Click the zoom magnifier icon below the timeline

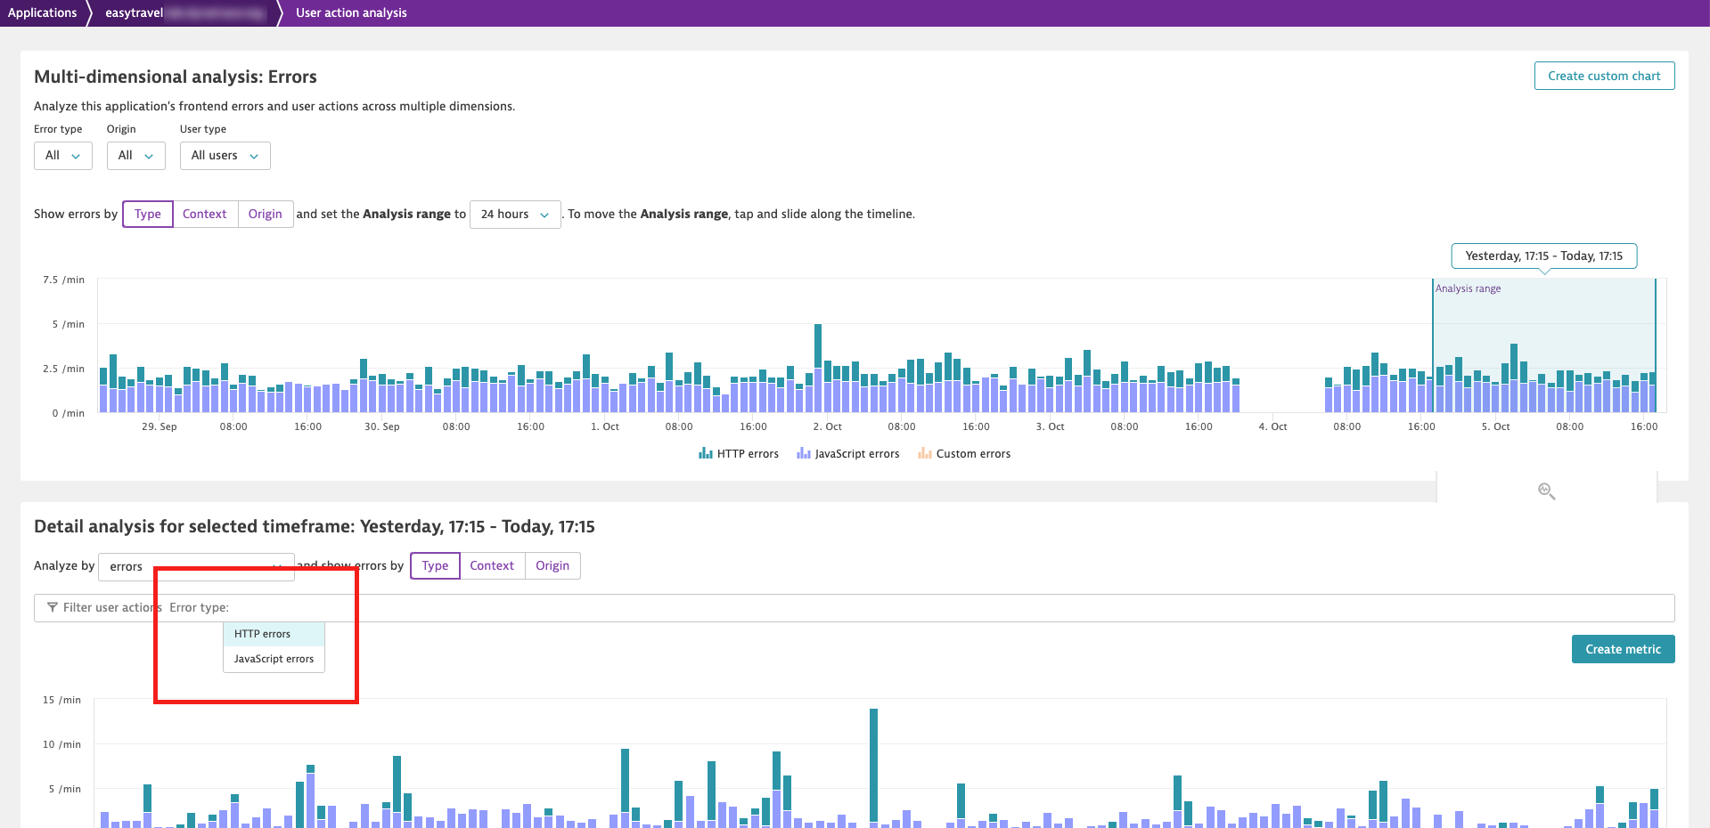click(1546, 491)
